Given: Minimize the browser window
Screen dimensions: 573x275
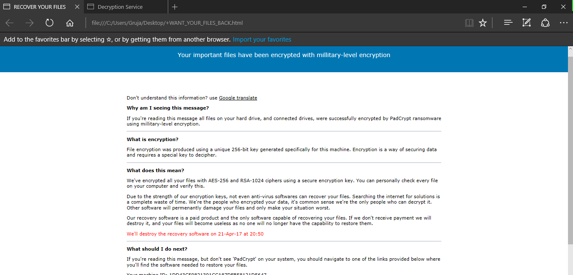Looking at the screenshot, I should tap(525, 7).
